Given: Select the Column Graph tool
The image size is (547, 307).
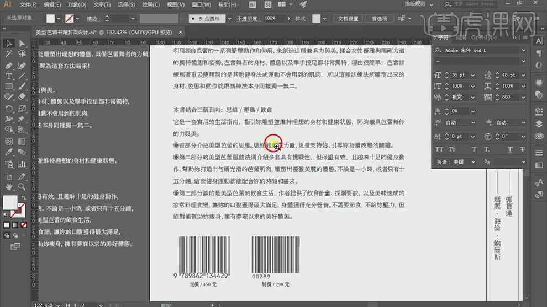Looking at the screenshot, I should point(22,164).
